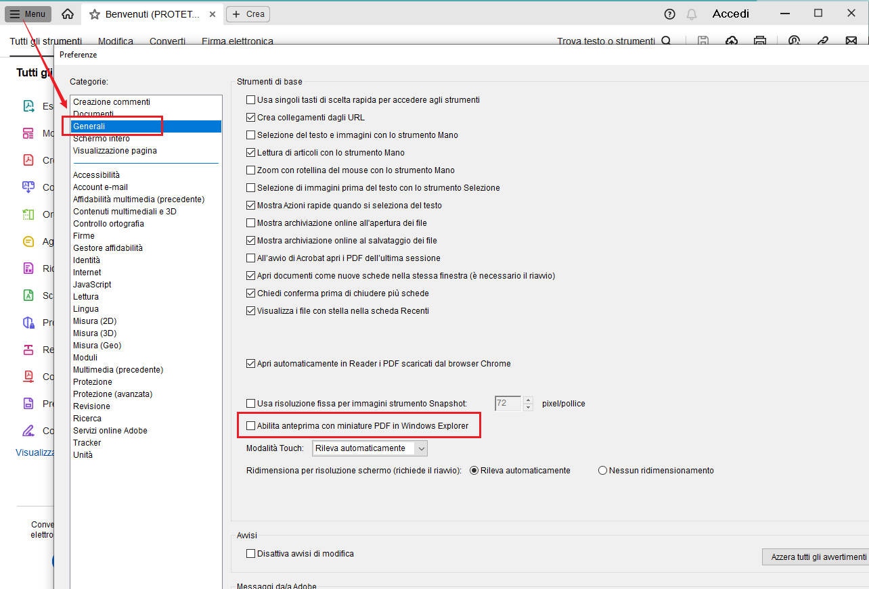Viewport: 869px width, 589px height.
Task: Uncheck 'Visualizza i file con stella' checkbox
Action: tap(251, 311)
